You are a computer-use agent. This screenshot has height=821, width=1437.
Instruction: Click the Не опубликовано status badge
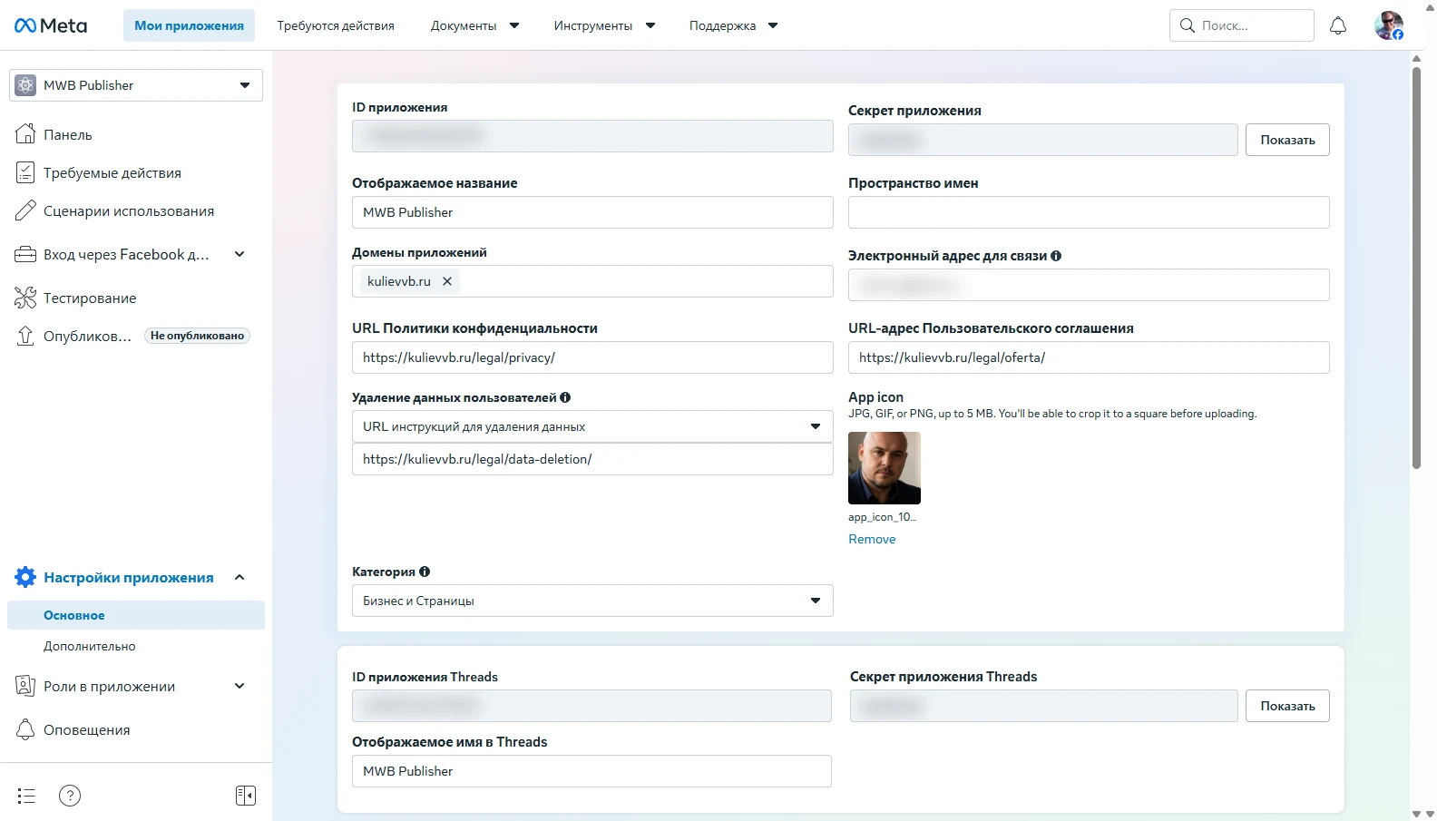click(197, 336)
